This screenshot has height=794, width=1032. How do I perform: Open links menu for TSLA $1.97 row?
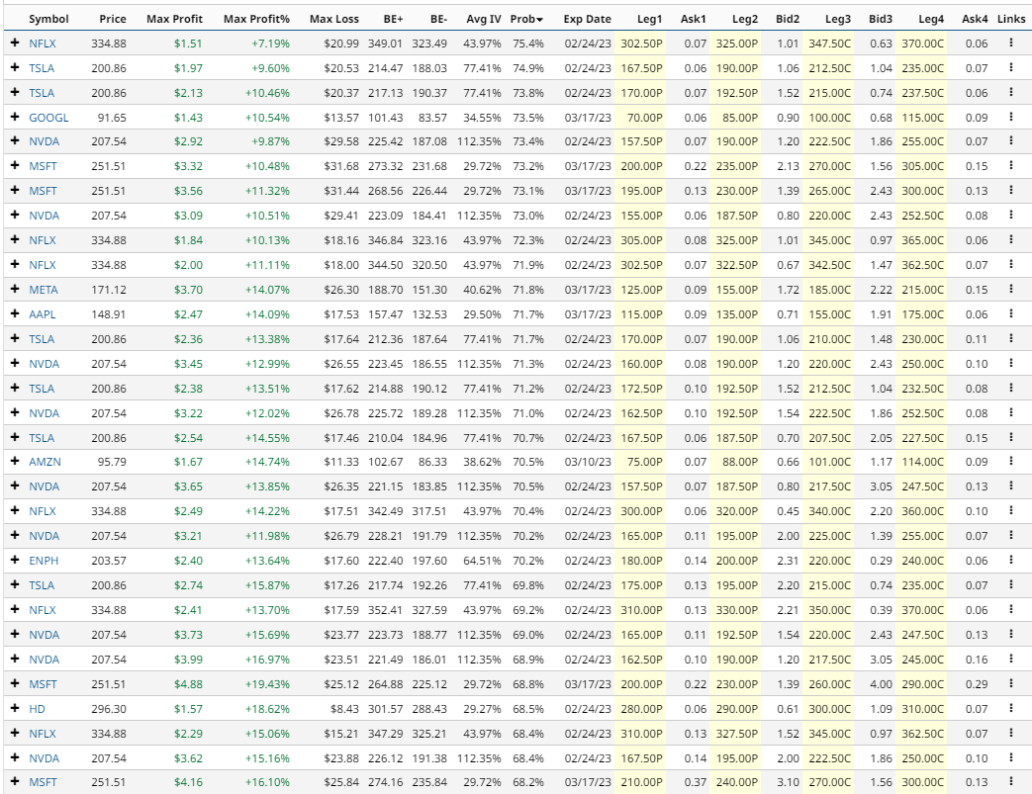pos(1011,68)
